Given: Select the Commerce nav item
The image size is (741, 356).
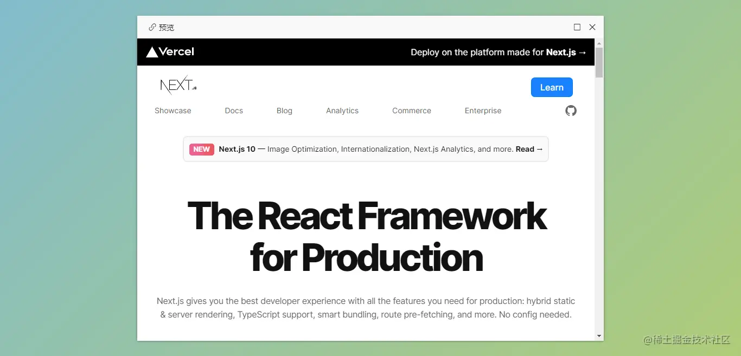Looking at the screenshot, I should tap(412, 111).
